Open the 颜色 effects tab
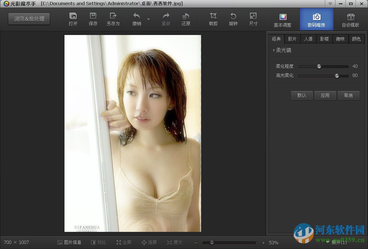 coord(356,39)
